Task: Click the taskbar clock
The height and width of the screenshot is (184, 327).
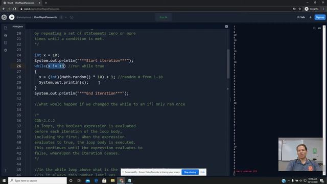Action: (312, 180)
